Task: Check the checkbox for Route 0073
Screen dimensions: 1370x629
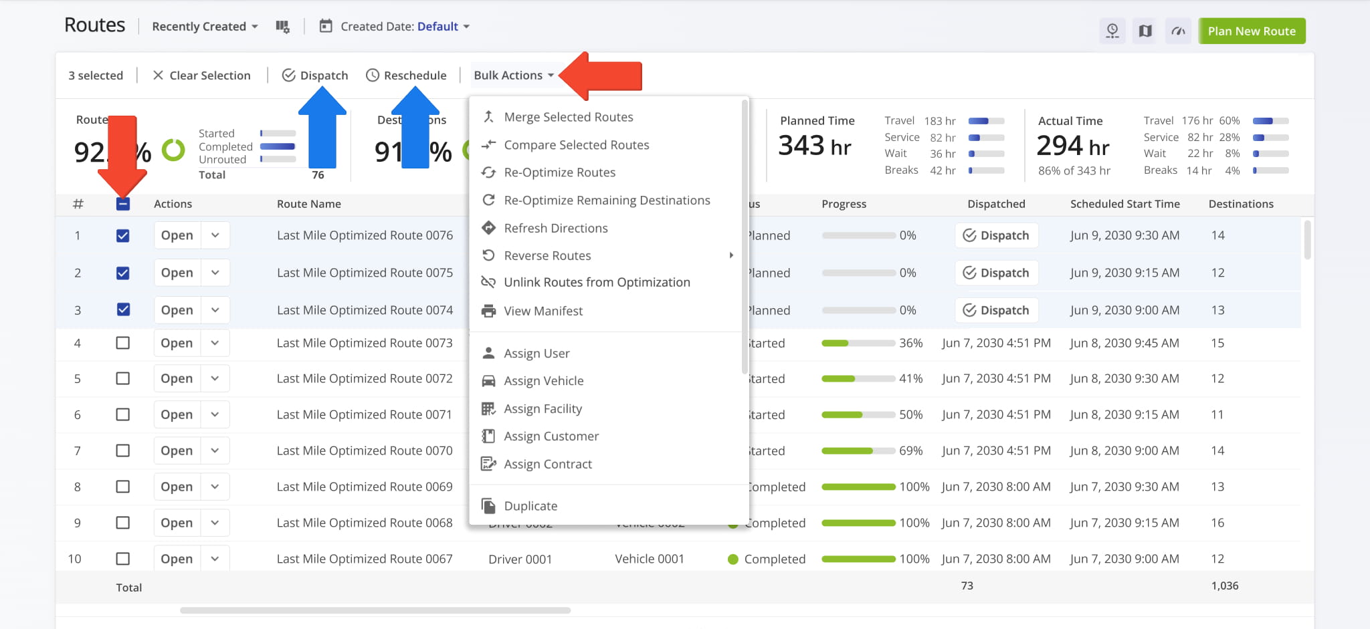Action: [x=122, y=343]
